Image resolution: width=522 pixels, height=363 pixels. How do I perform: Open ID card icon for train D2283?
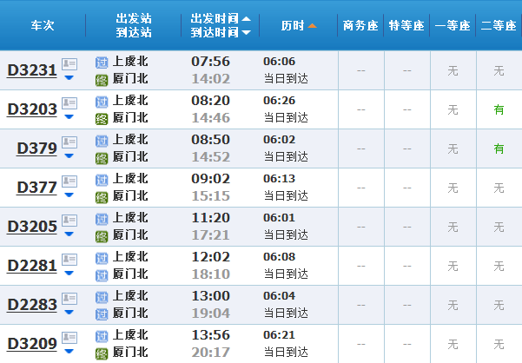tap(69, 299)
